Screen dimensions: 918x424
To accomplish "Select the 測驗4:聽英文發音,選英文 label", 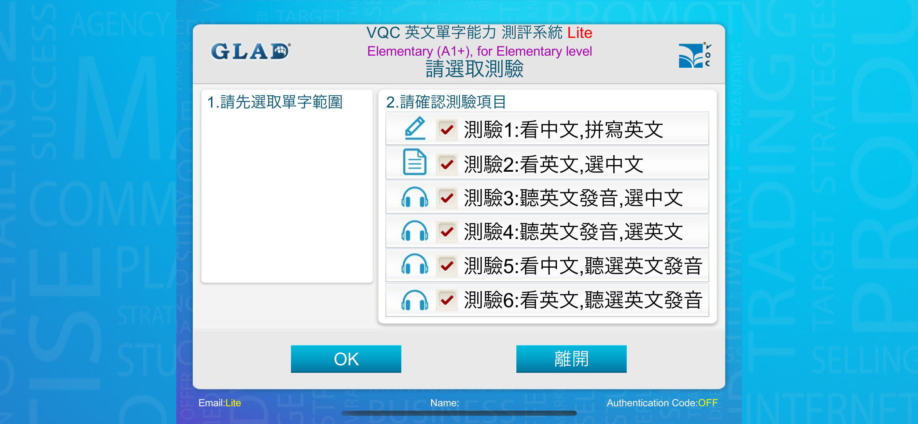I will pos(573,232).
